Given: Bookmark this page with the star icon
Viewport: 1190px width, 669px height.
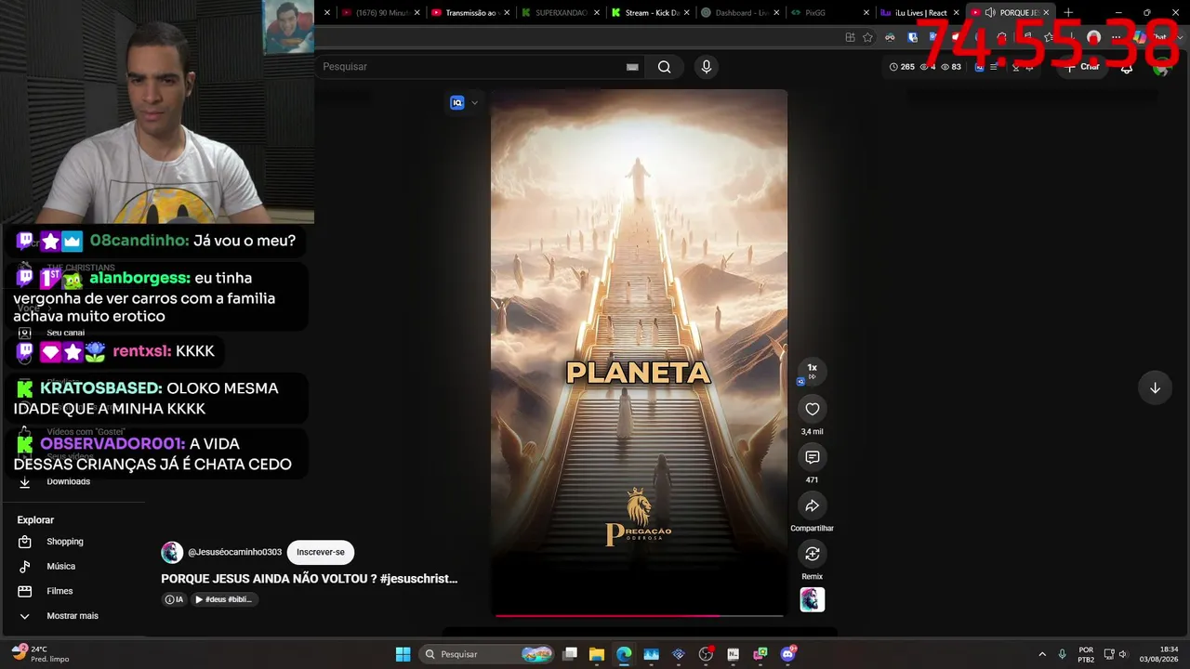Looking at the screenshot, I should tap(867, 37).
